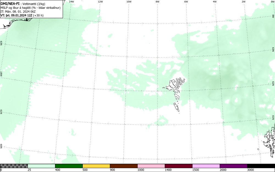Screen dimensions: 275x172
Task: Click the legend value "1500"
Action: [x=196, y=170]
